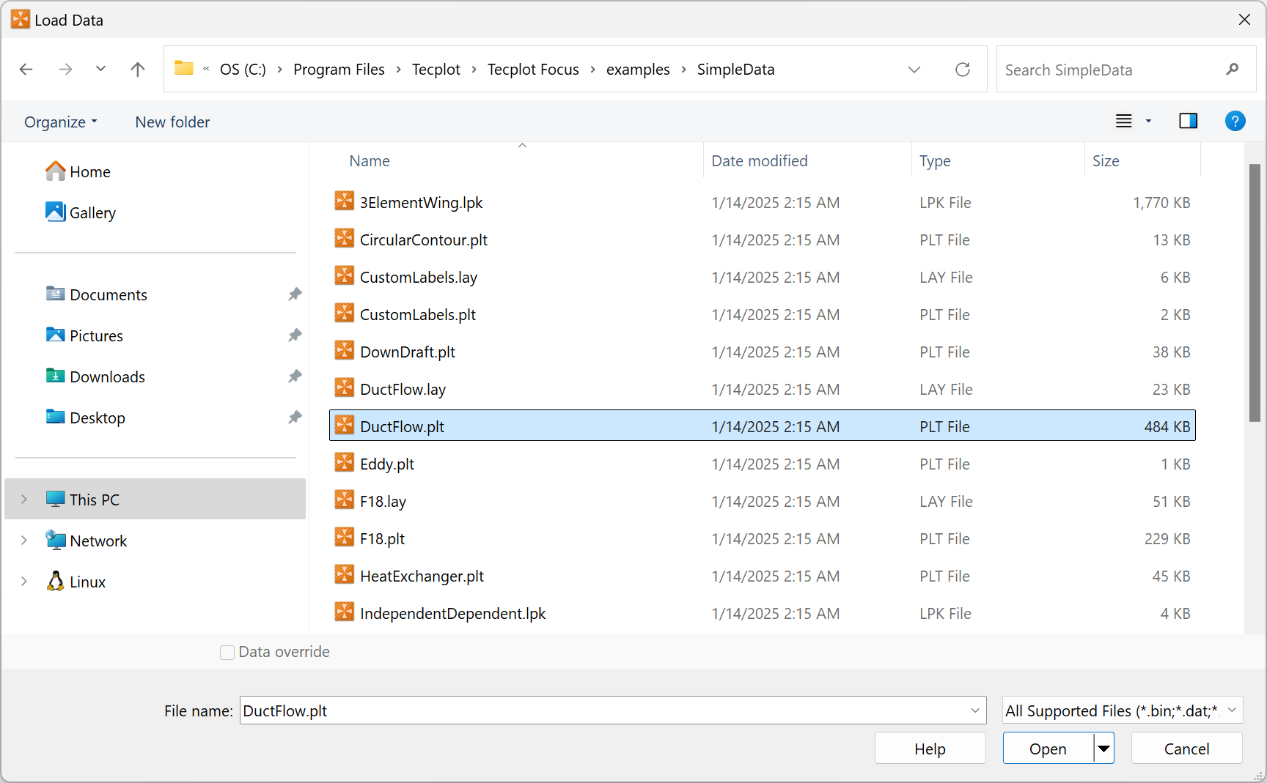Select DownDraft.plt file icon
This screenshot has height=783, width=1267.
coord(344,350)
